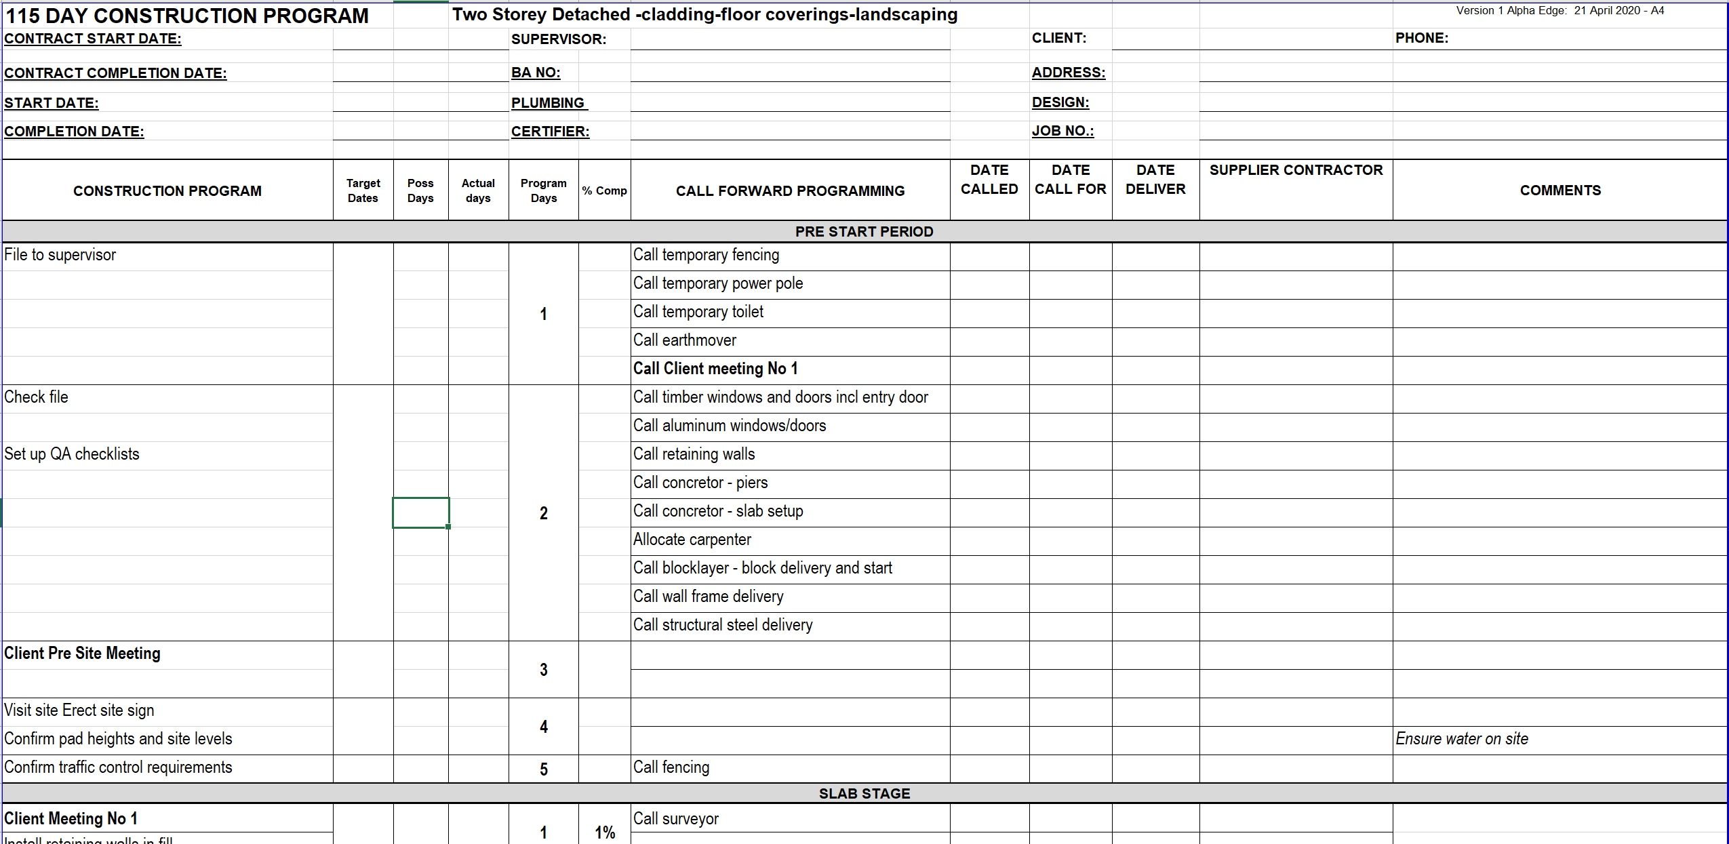Image resolution: width=1729 pixels, height=844 pixels.
Task: Click the 'COMMENTS' column header
Action: coord(1559,190)
